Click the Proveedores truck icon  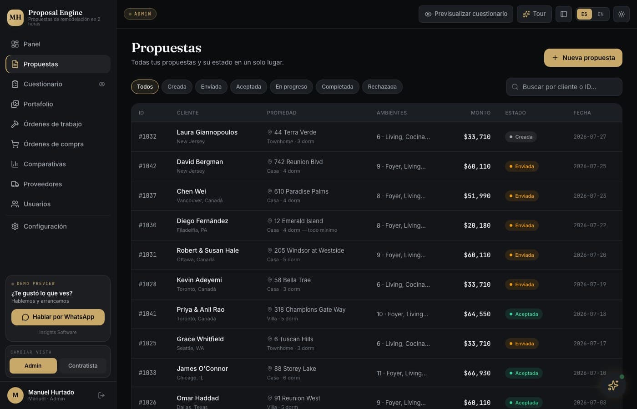point(15,184)
